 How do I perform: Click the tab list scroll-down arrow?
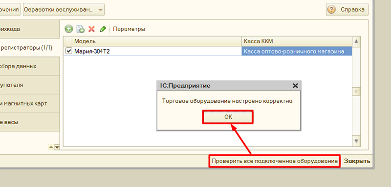[x=57, y=148]
